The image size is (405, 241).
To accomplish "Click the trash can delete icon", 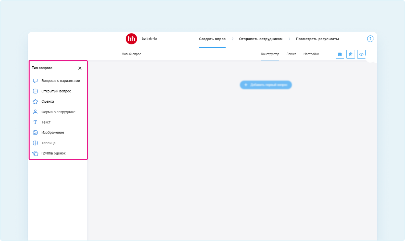I will 351,54.
